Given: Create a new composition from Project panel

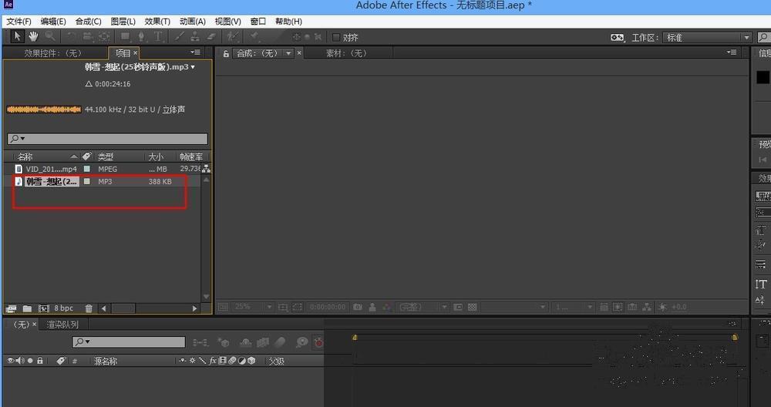Looking at the screenshot, I should (x=44, y=308).
